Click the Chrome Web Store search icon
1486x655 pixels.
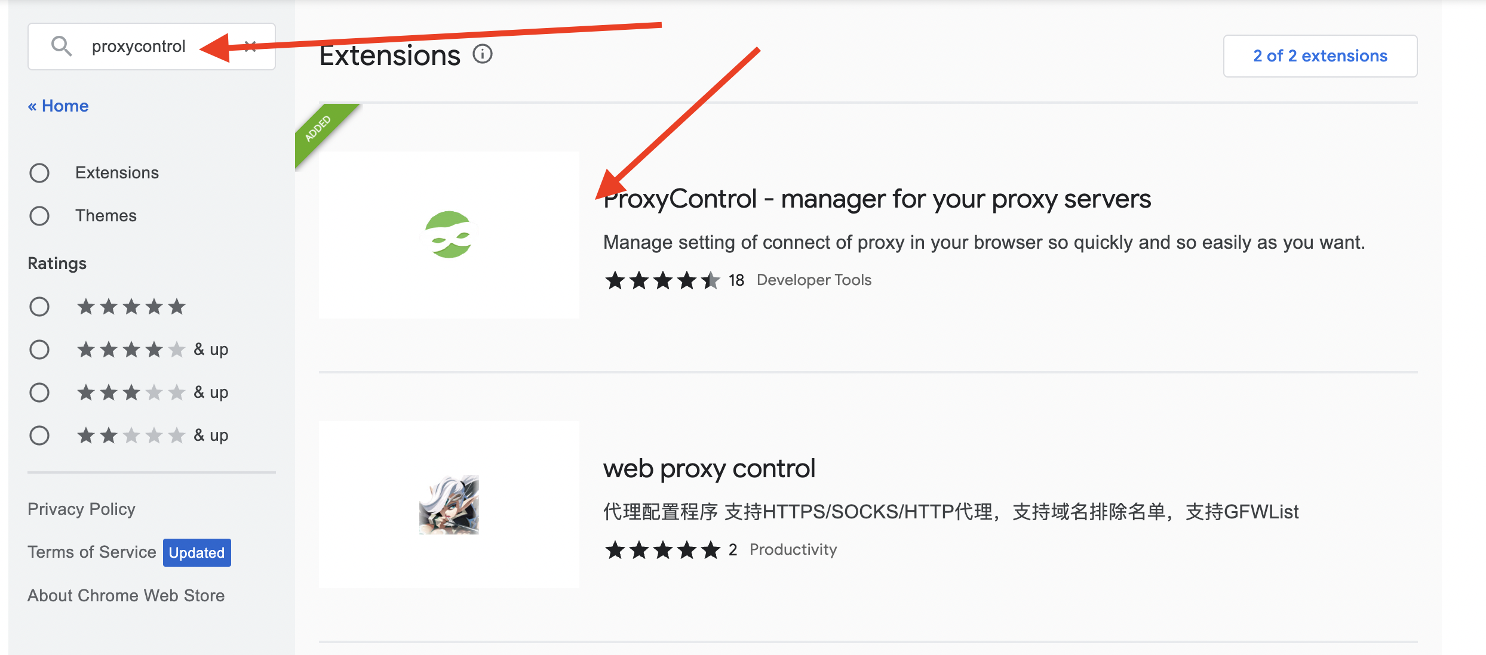(60, 45)
